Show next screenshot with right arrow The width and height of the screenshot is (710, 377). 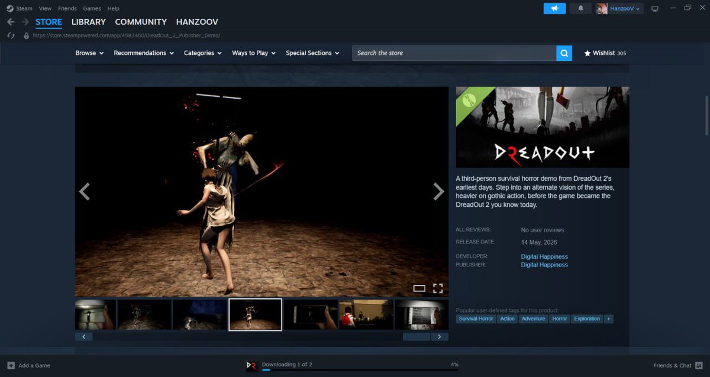click(x=438, y=191)
